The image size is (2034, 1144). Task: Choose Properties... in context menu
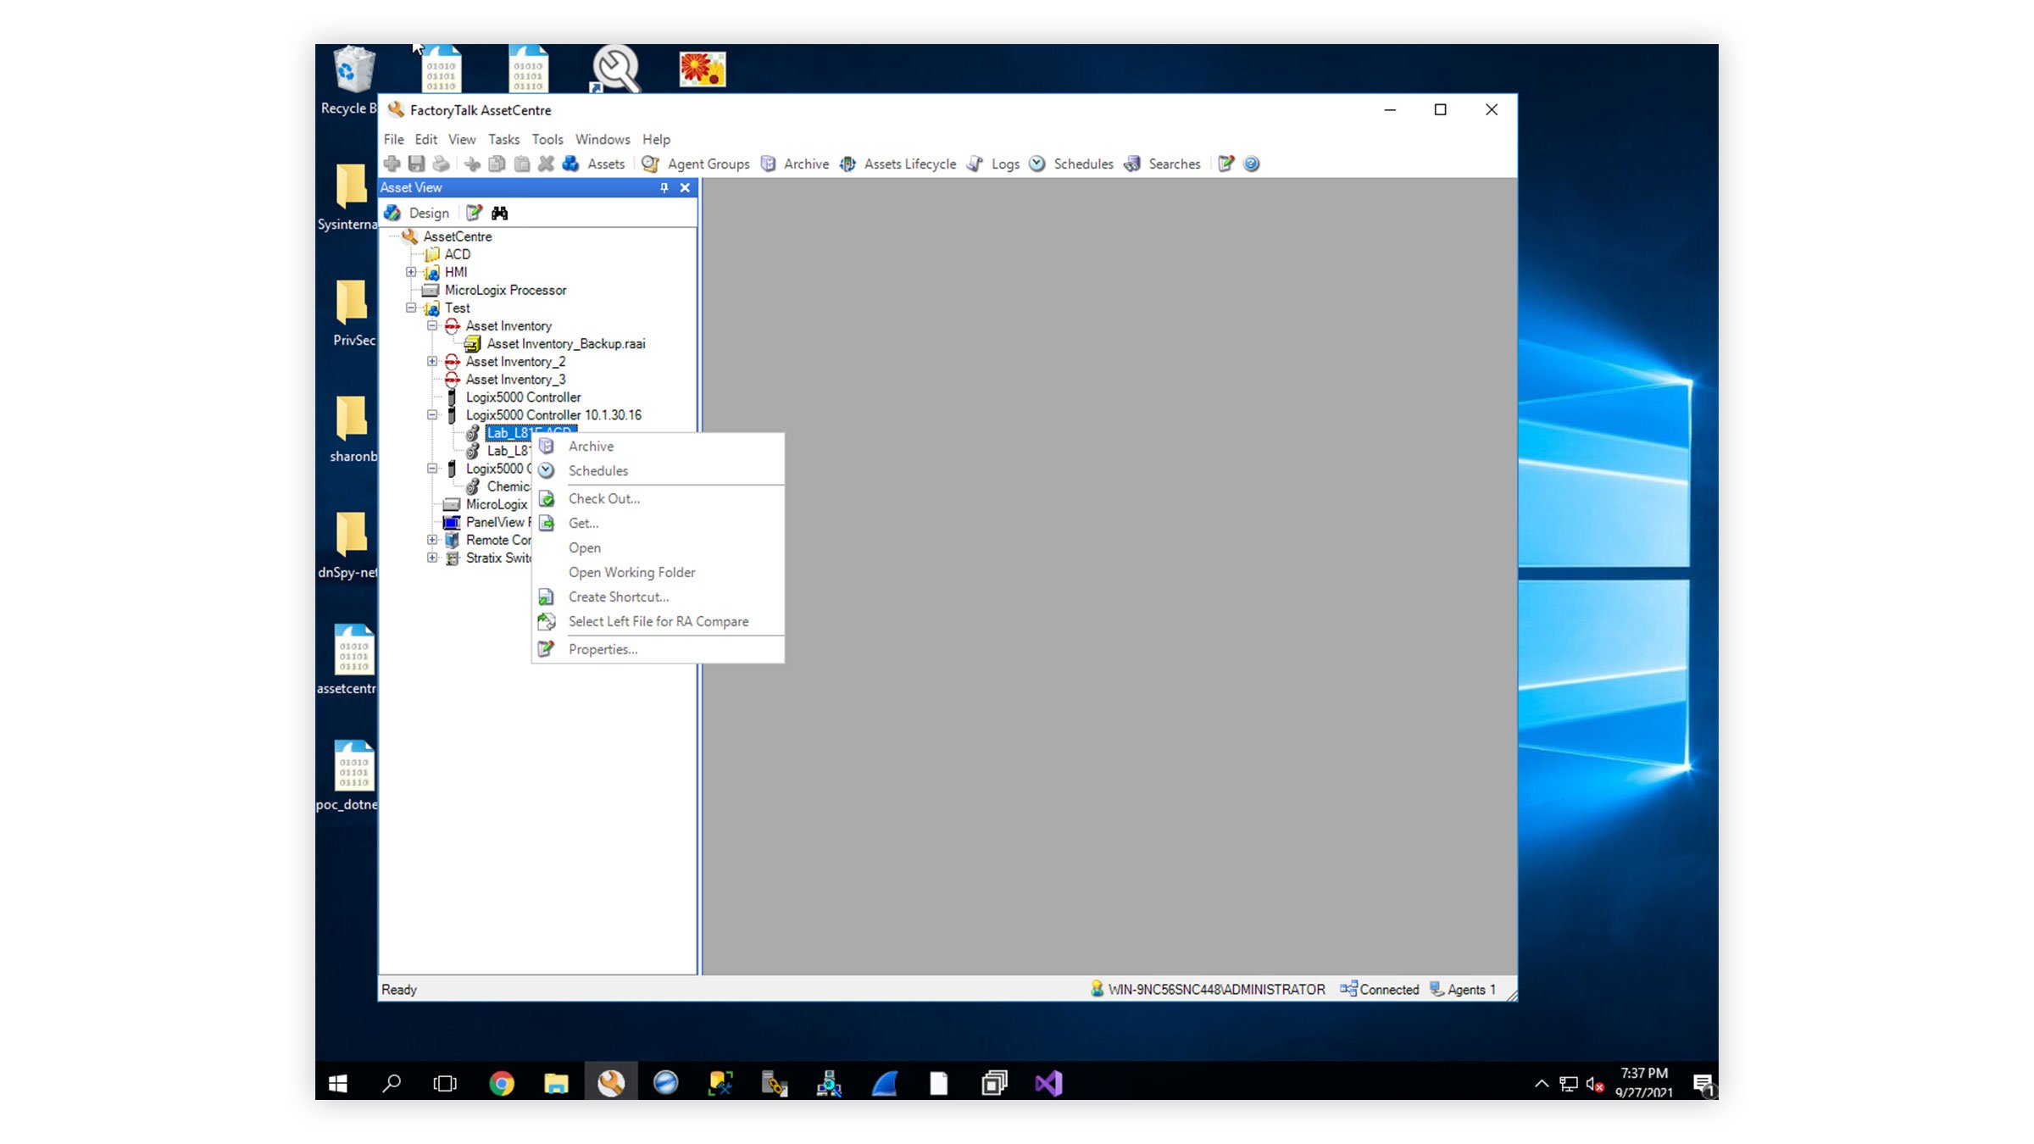[658, 649]
